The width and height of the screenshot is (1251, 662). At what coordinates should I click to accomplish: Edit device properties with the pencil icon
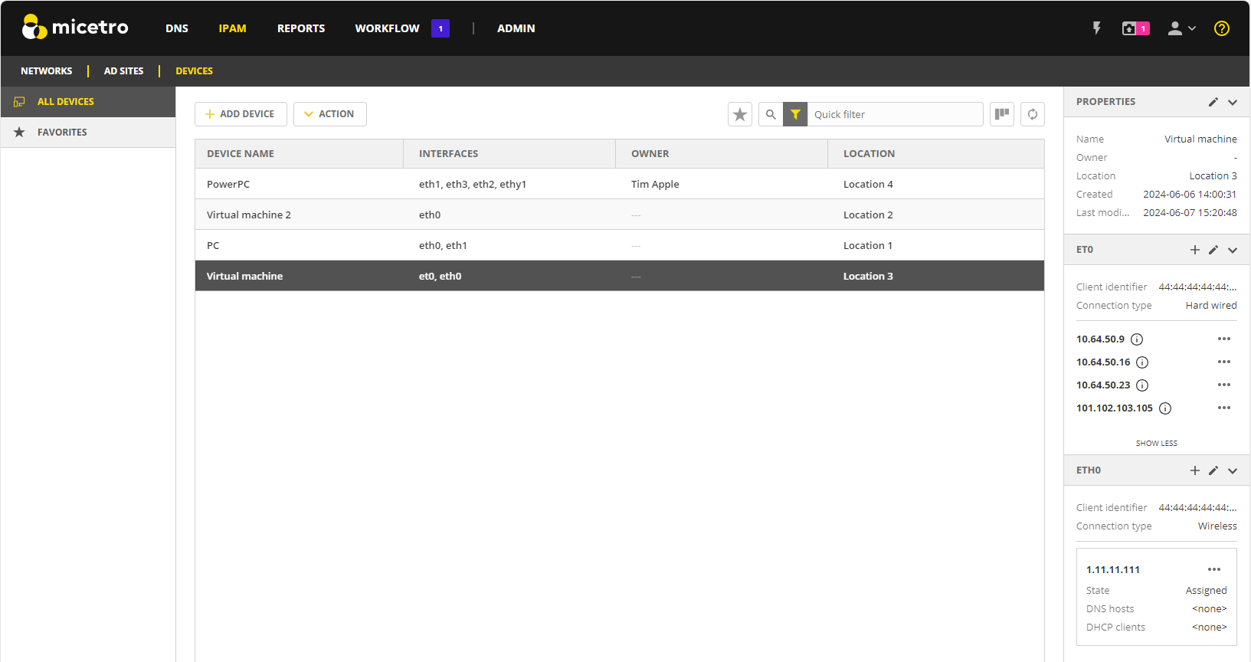pyautogui.click(x=1213, y=102)
